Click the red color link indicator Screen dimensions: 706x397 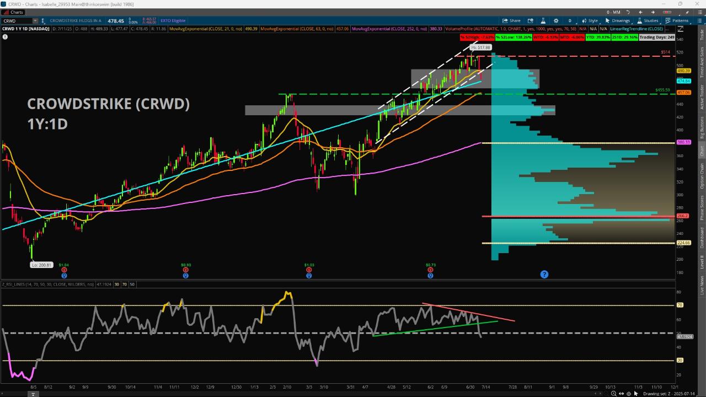coord(667,12)
